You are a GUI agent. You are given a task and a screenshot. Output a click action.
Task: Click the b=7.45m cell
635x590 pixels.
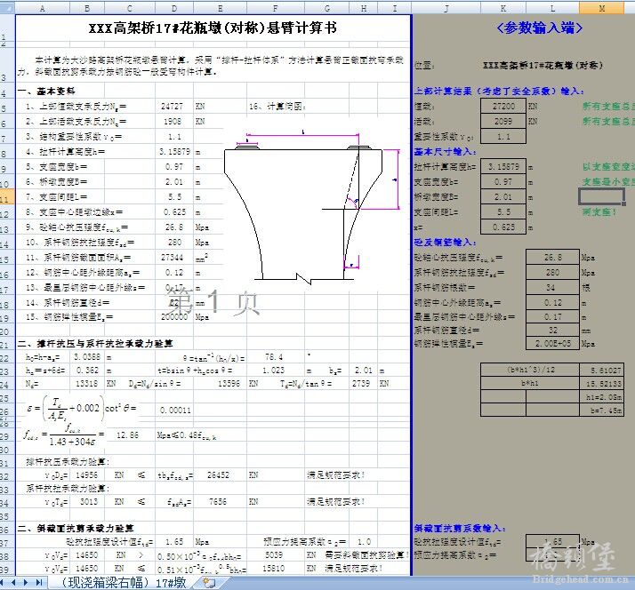[602, 410]
